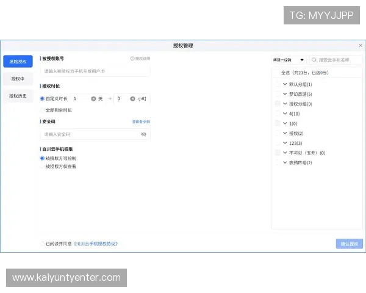Select the 全部剩余时长 radio option
The image size is (366, 293).
[42, 110]
